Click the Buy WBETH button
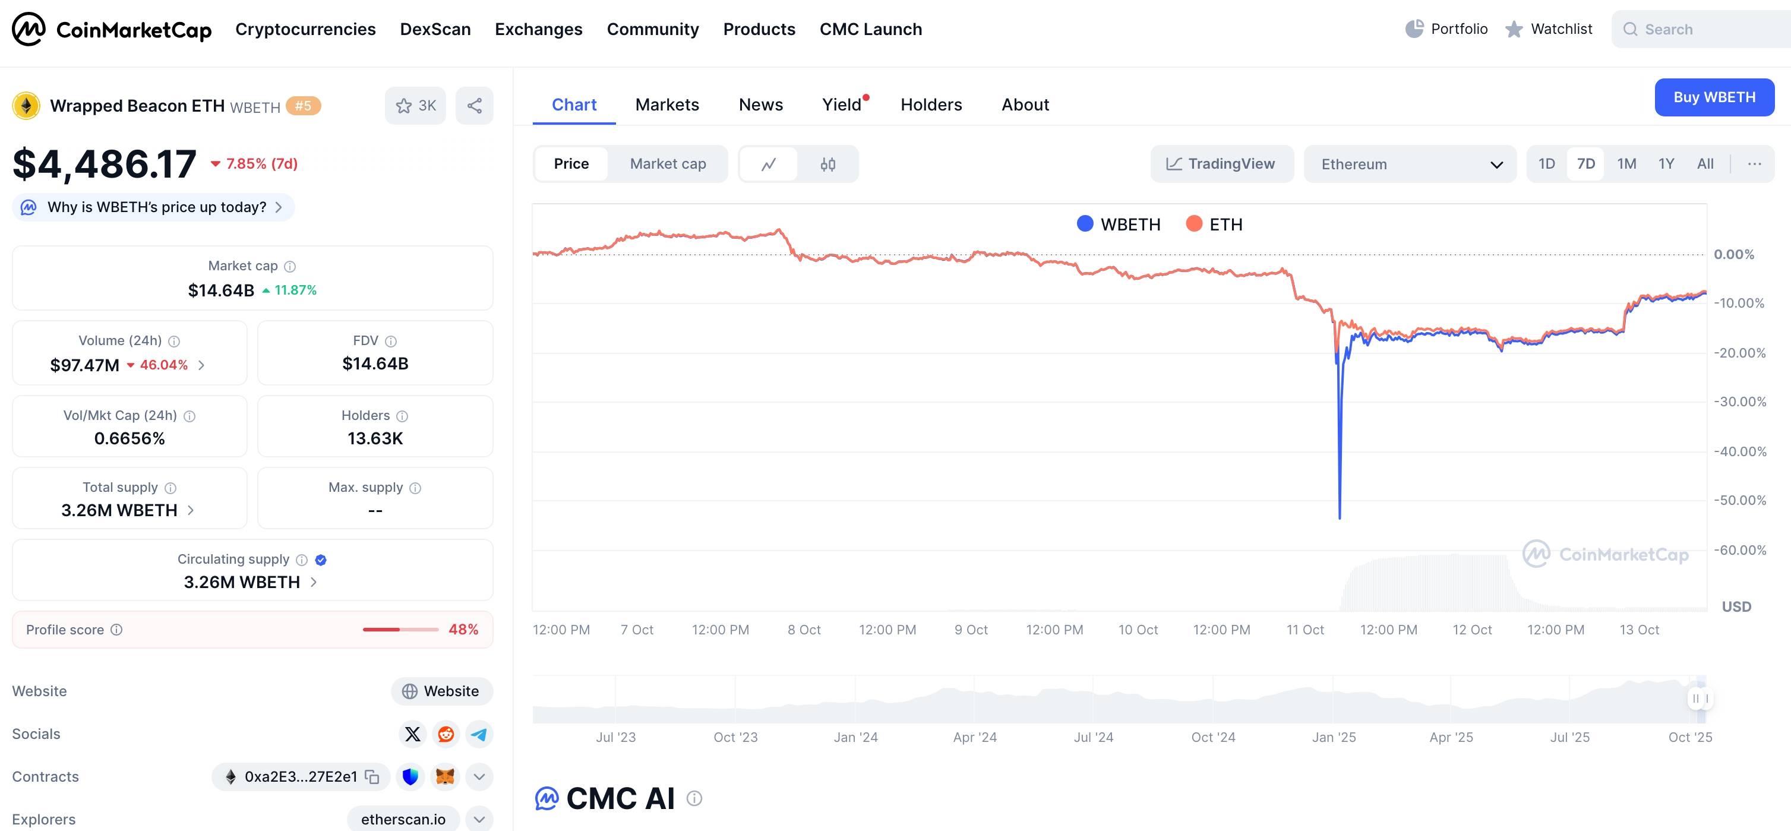The width and height of the screenshot is (1791, 831). [x=1714, y=97]
